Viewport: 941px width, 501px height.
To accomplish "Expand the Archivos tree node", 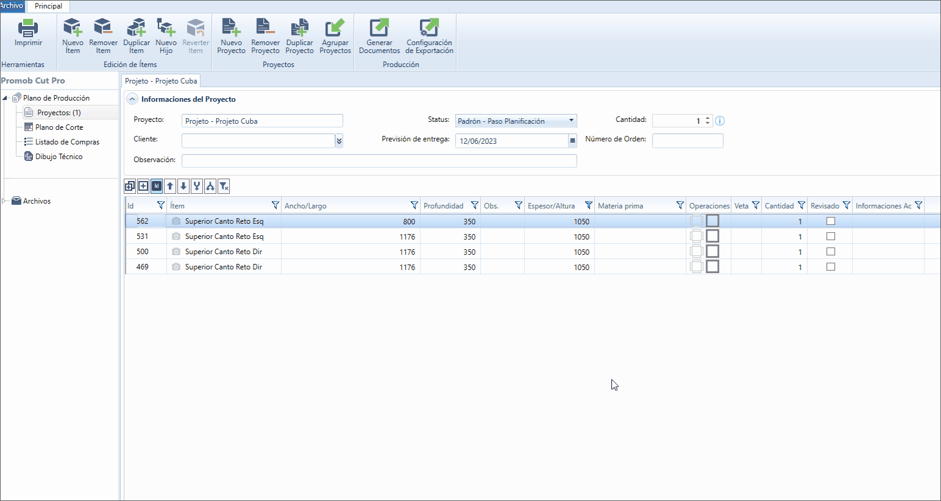I will tap(5, 201).
